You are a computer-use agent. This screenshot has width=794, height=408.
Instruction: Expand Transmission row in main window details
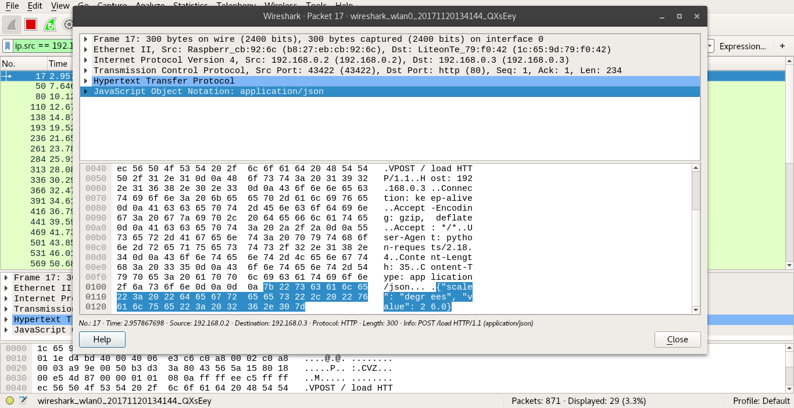click(x=6, y=309)
